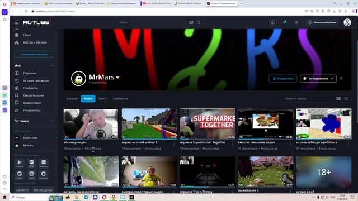Click the search magnifier icon in RUTUBE header

click(199, 22)
